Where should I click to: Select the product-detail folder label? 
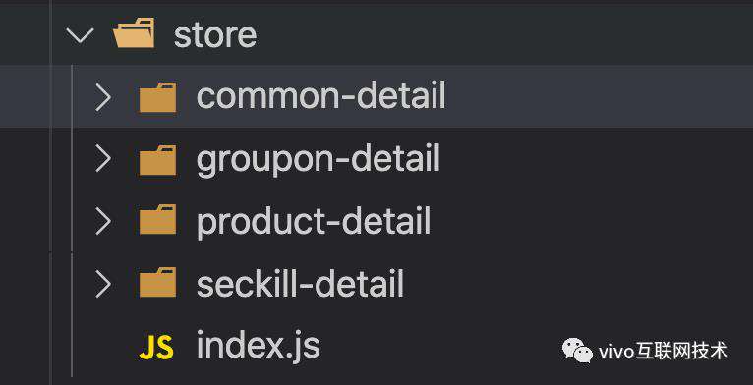(x=314, y=223)
